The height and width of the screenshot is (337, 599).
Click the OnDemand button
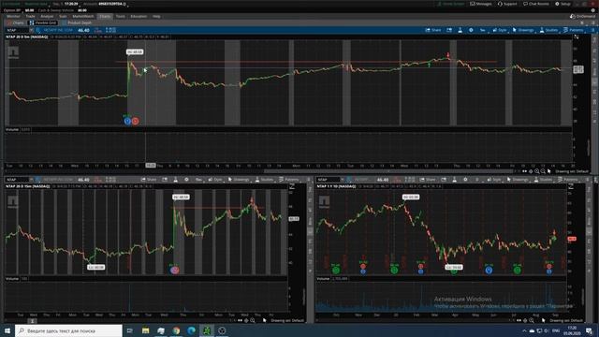pos(582,17)
